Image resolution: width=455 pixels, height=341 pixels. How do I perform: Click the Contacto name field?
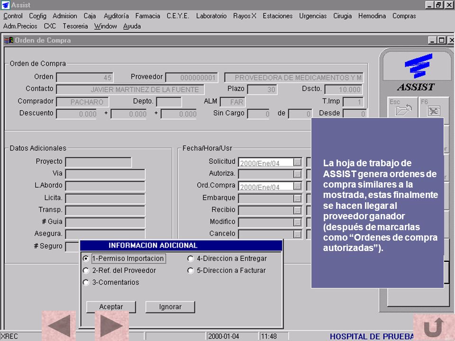[130, 90]
